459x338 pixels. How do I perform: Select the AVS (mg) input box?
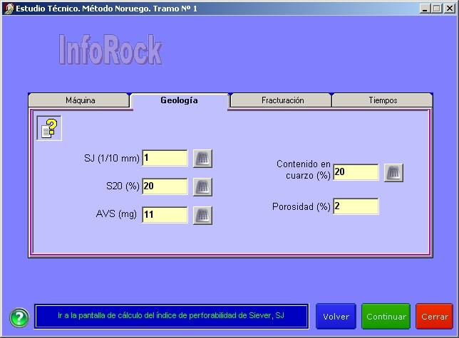pyautogui.click(x=165, y=215)
